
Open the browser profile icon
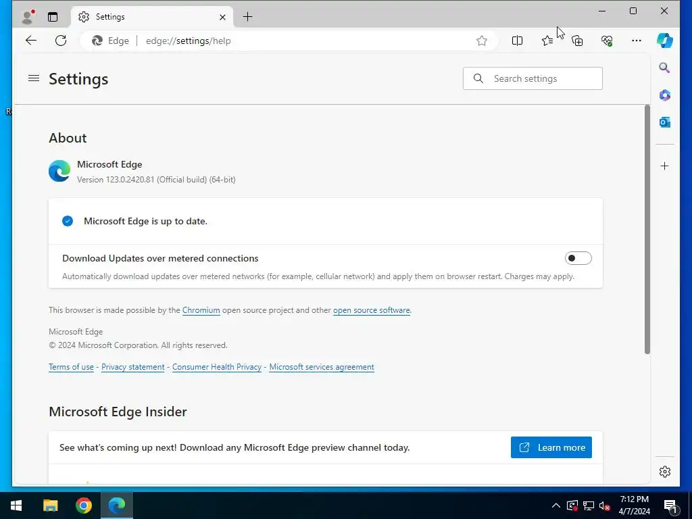pyautogui.click(x=28, y=17)
